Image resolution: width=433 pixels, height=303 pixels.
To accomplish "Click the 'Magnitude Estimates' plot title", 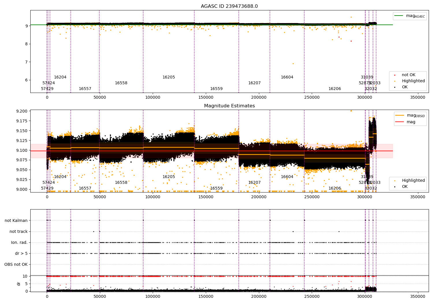I will click(x=229, y=106).
